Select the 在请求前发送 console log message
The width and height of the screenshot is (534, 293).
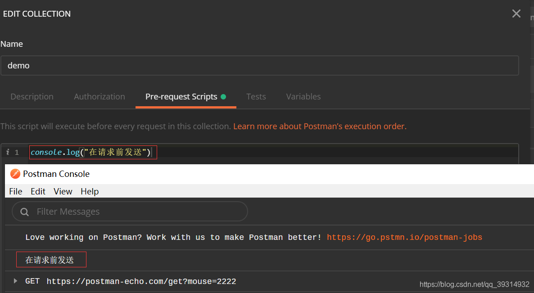(x=50, y=260)
